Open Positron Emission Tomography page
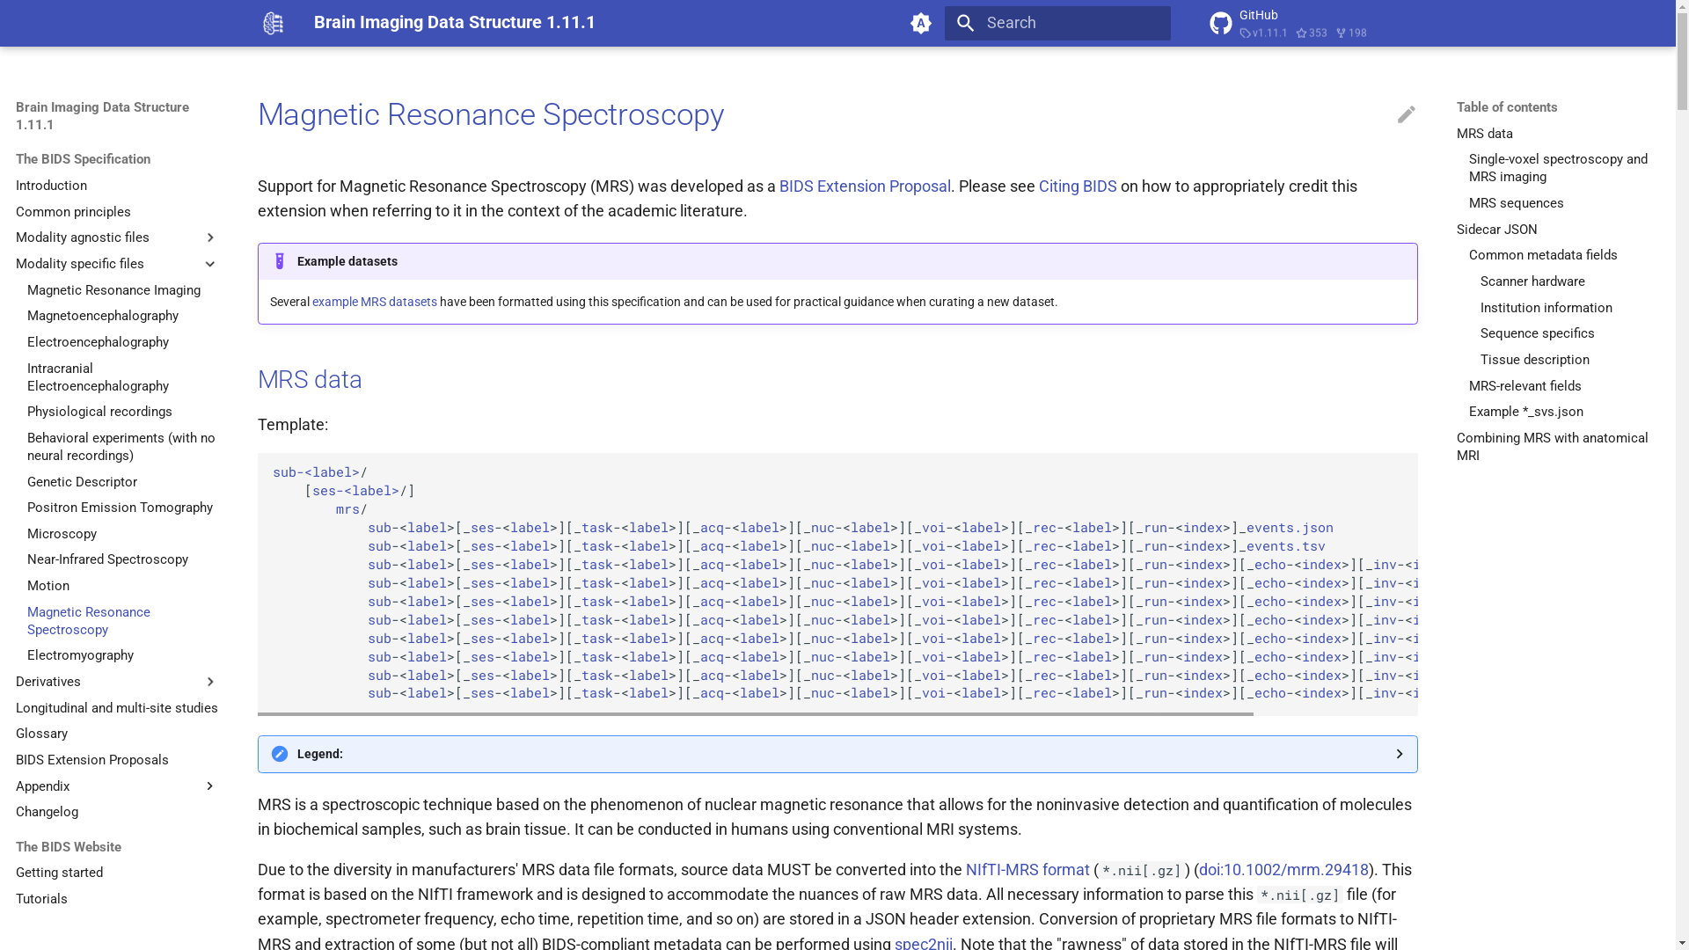1689x950 pixels. pyautogui.click(x=120, y=508)
